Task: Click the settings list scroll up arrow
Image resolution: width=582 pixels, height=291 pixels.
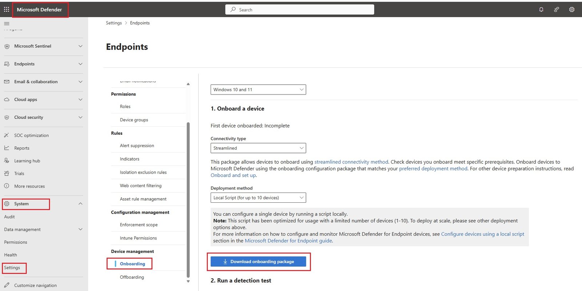Action: click(x=188, y=84)
